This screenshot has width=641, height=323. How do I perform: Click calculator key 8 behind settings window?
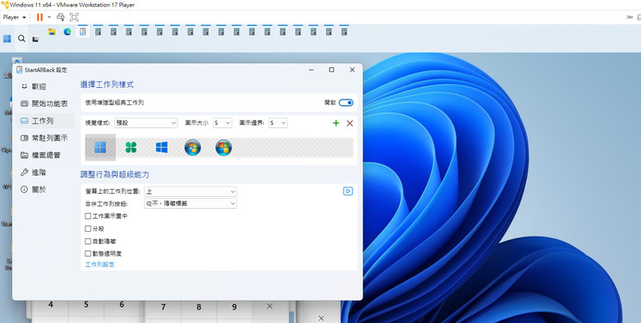tap(199, 307)
